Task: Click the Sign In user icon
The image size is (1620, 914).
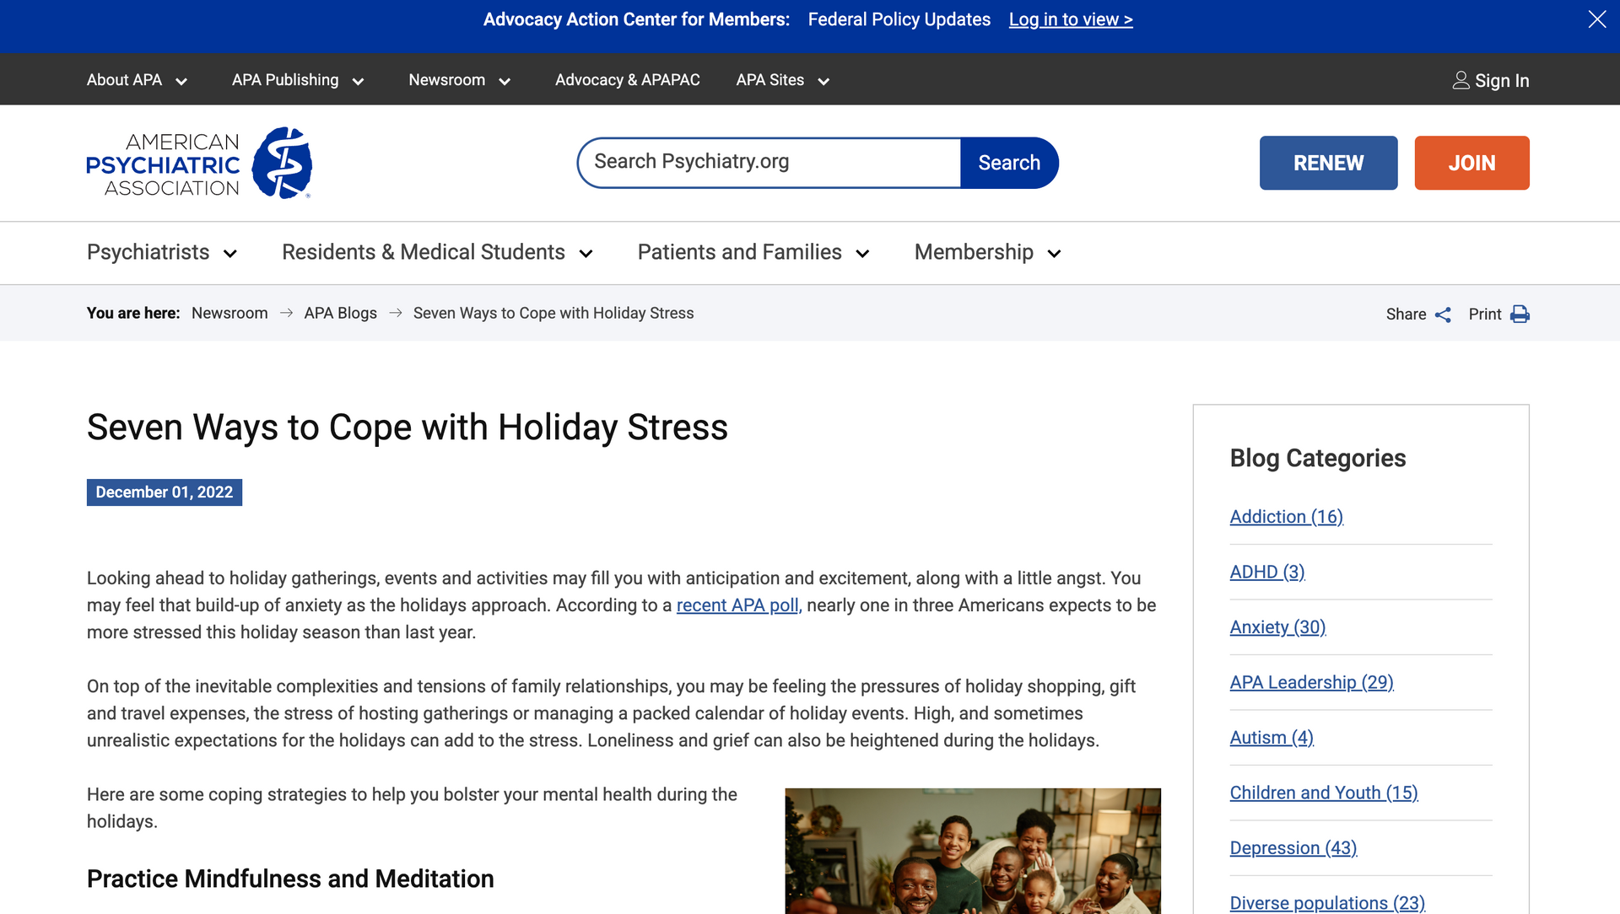Action: pyautogui.click(x=1461, y=80)
